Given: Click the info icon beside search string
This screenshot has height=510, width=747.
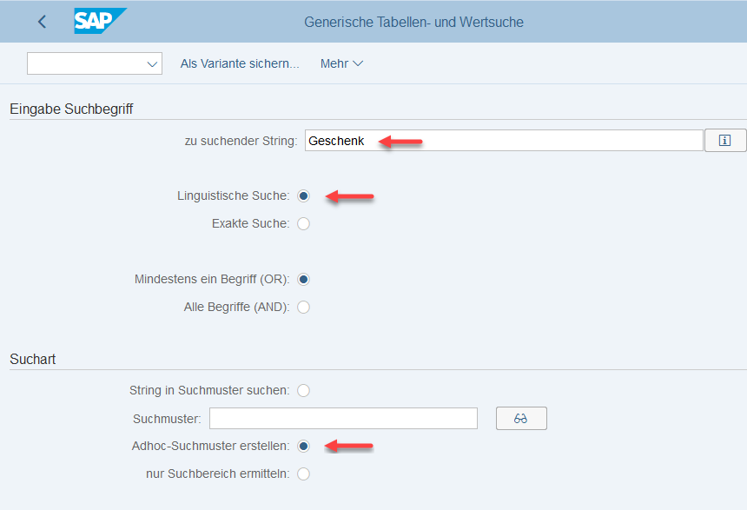Looking at the screenshot, I should pyautogui.click(x=725, y=140).
